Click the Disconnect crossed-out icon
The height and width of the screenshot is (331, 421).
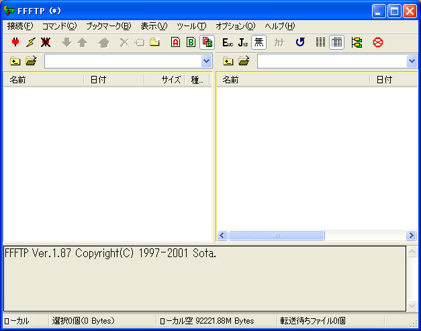coord(46,42)
